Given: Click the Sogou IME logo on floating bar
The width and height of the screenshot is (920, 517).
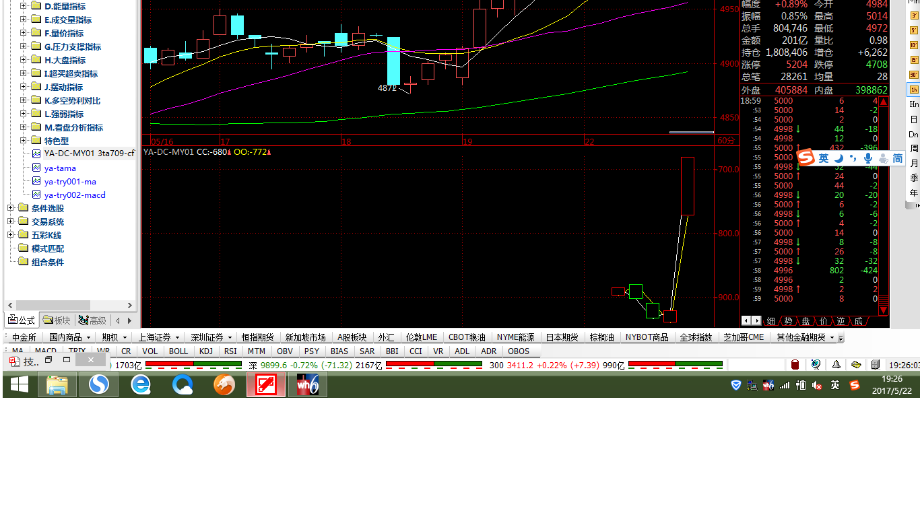Looking at the screenshot, I should click(x=806, y=158).
